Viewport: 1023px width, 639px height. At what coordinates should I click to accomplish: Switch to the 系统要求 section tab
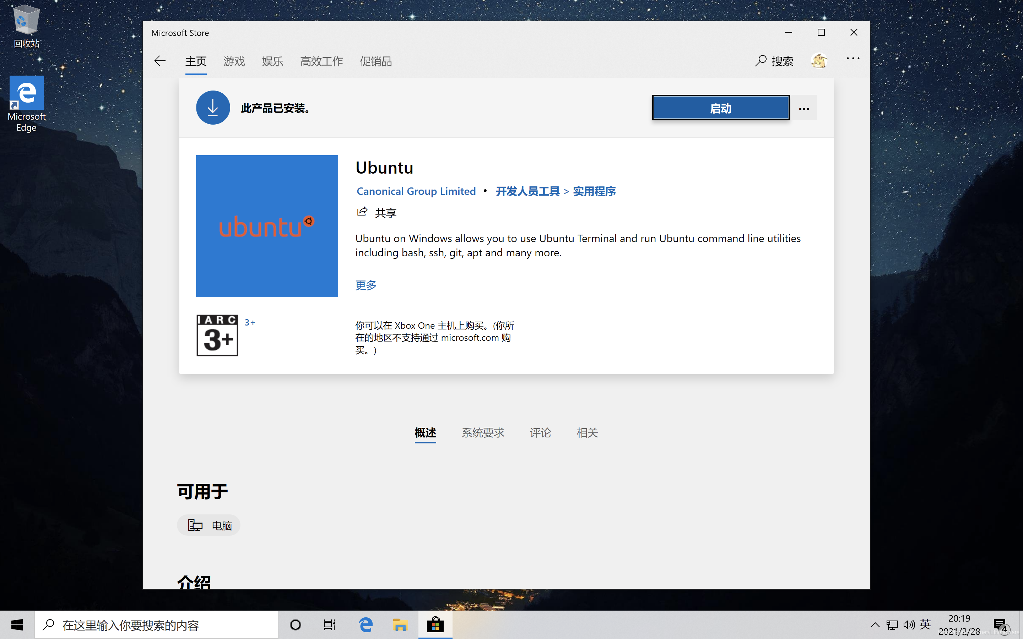(x=483, y=433)
